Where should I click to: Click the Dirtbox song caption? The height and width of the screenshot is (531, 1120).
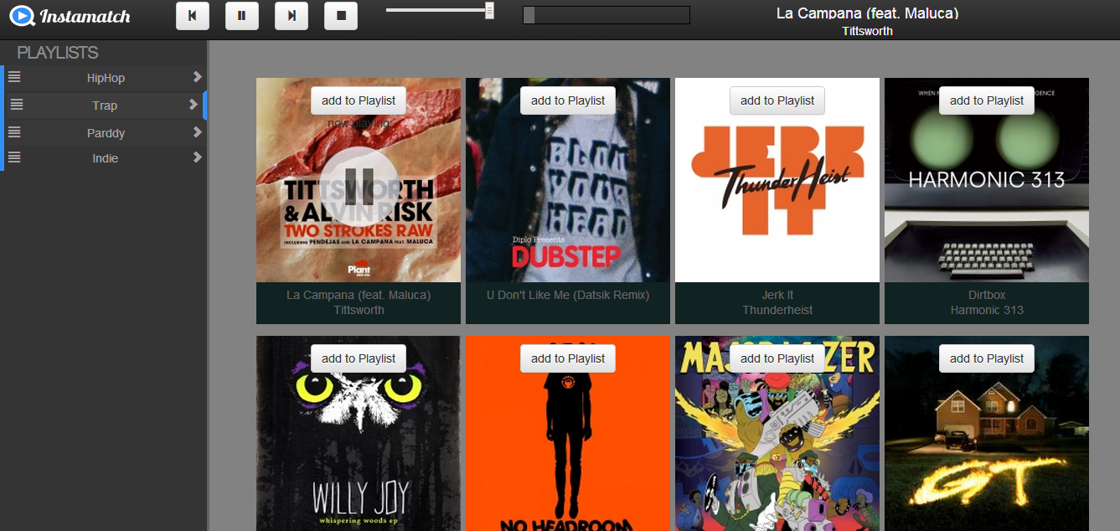987,295
